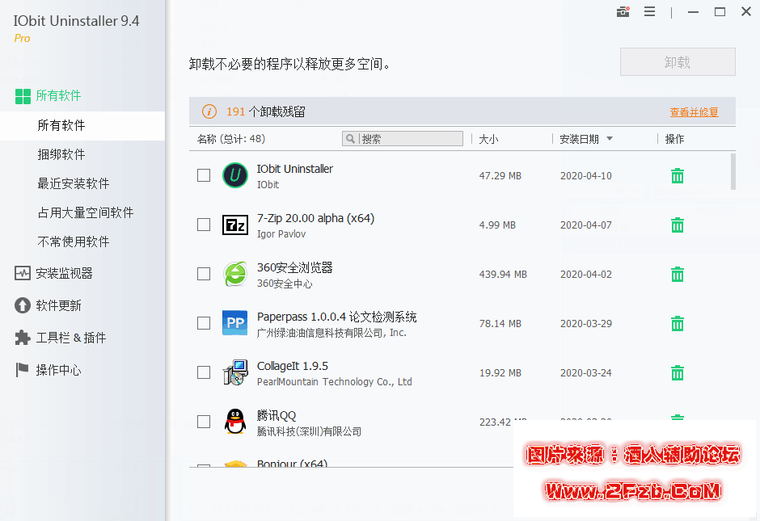Switch to 占用大量空间软件 list

coord(86,212)
